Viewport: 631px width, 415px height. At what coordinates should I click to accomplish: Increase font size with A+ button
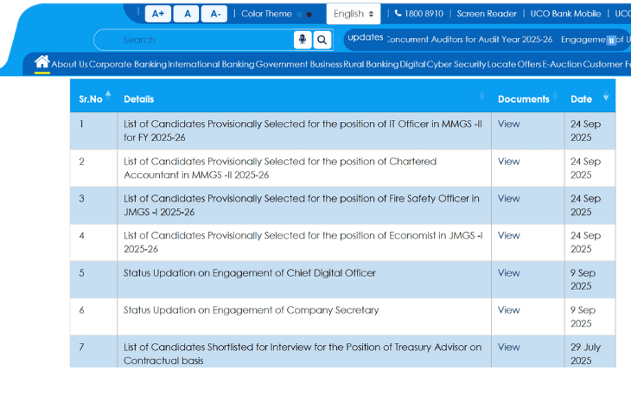157,14
